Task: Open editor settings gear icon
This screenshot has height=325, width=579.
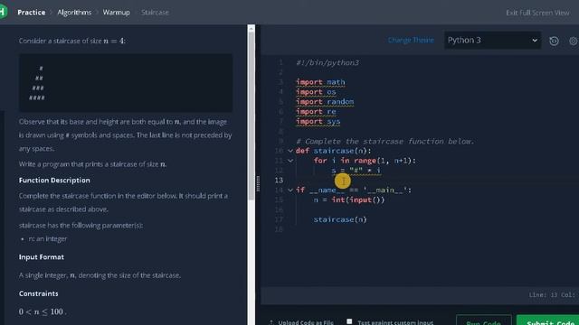Action: pyautogui.click(x=574, y=41)
